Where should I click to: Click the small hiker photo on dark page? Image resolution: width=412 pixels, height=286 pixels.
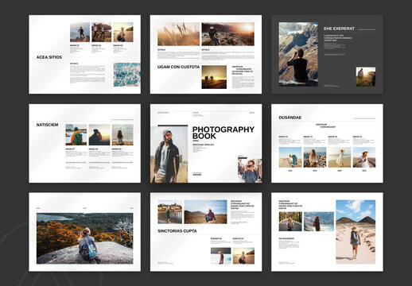tap(366, 77)
